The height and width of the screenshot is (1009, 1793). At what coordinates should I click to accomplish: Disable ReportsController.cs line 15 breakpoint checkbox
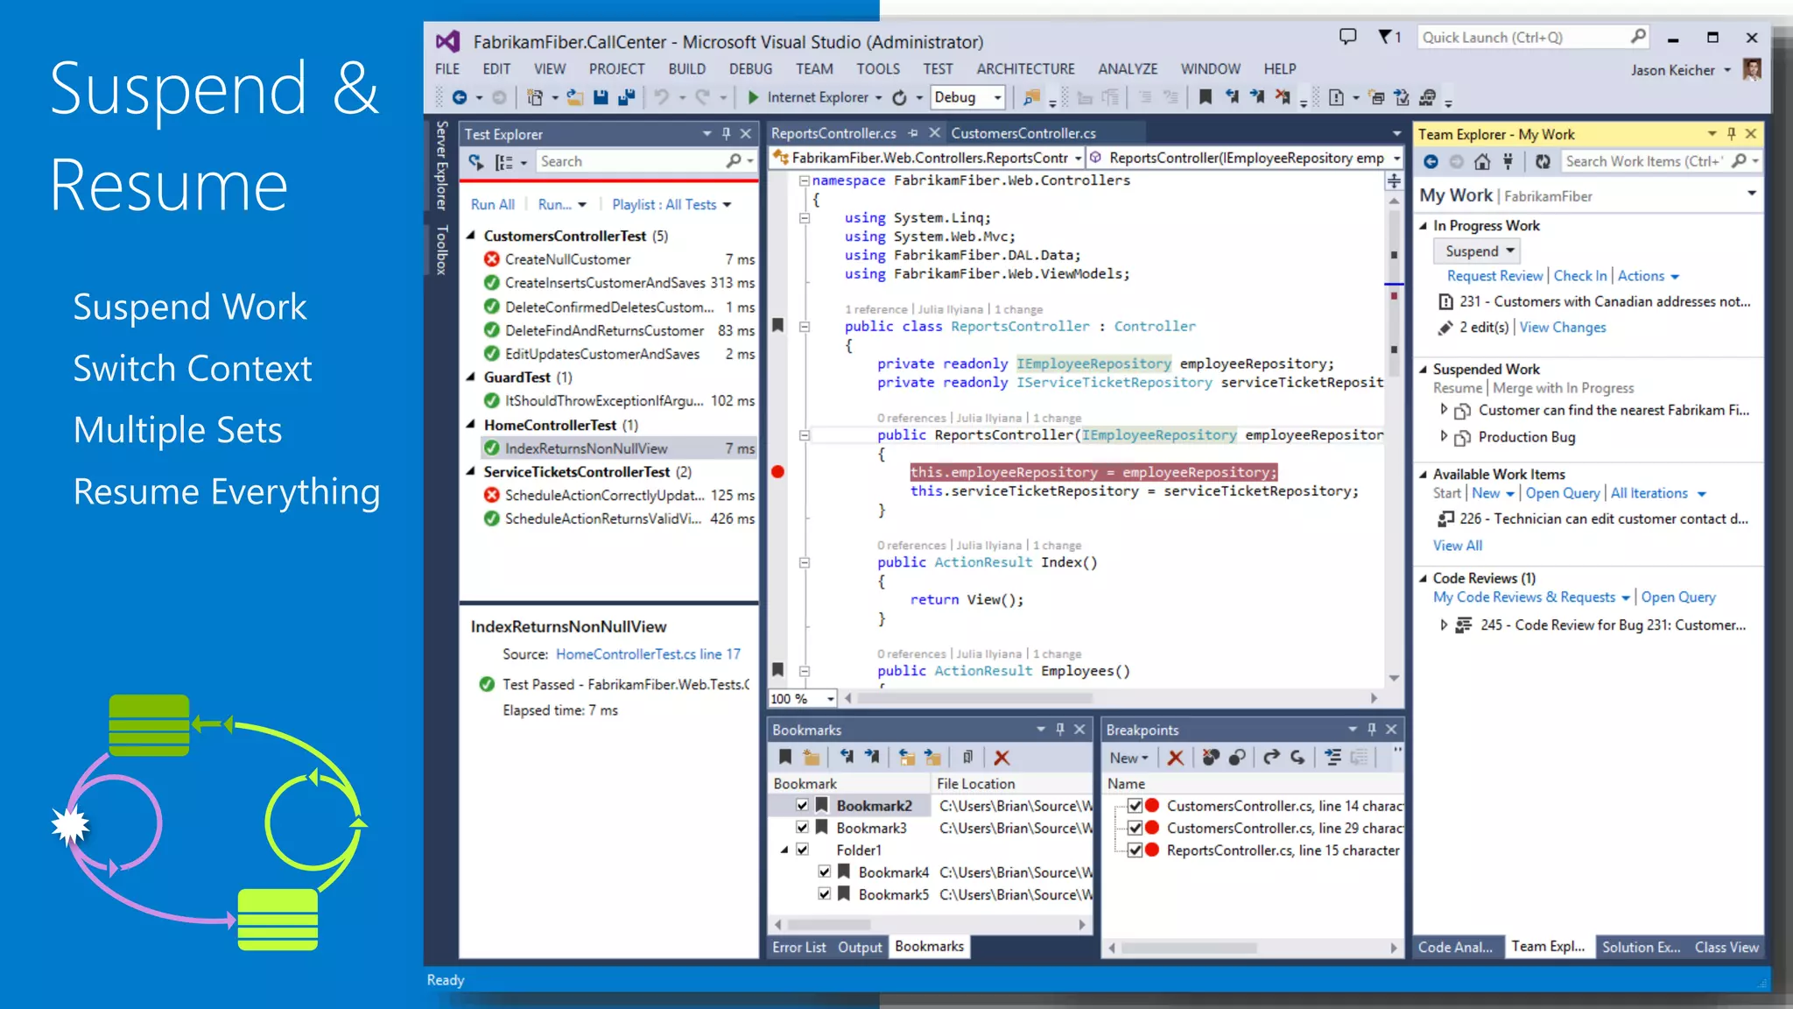coord(1135,850)
